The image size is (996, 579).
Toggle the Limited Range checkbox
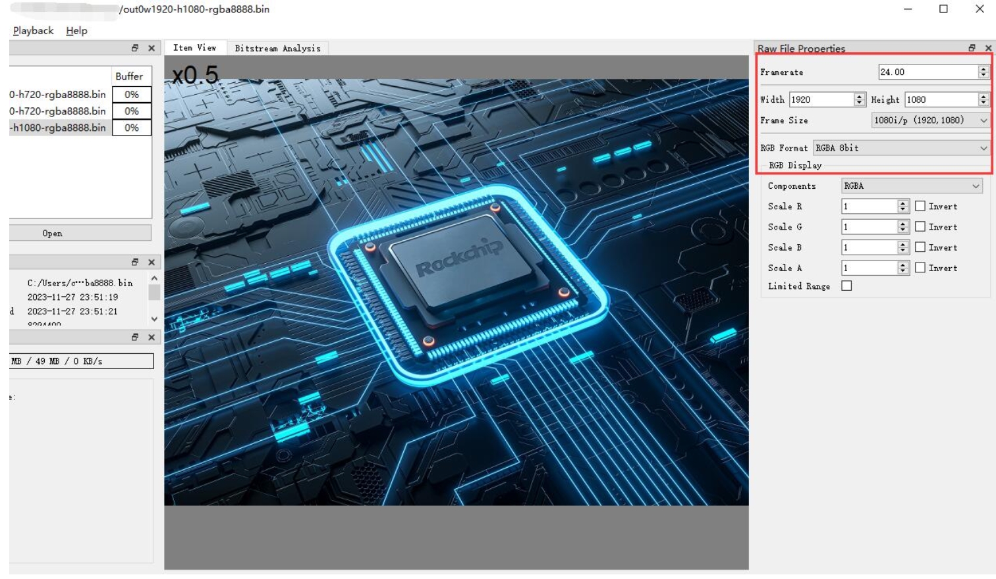[846, 286]
